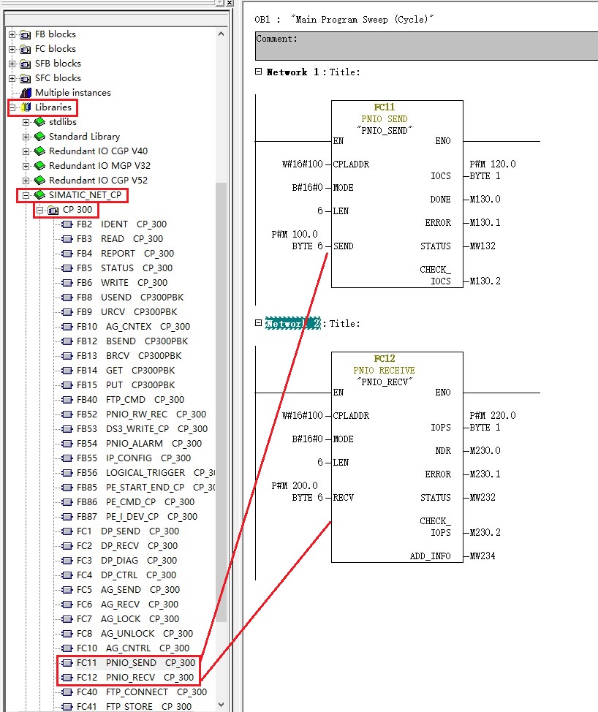Screen dimensions: 598x712
Task: Select FB54 PNIO_ALARM entry
Action: click(x=140, y=444)
